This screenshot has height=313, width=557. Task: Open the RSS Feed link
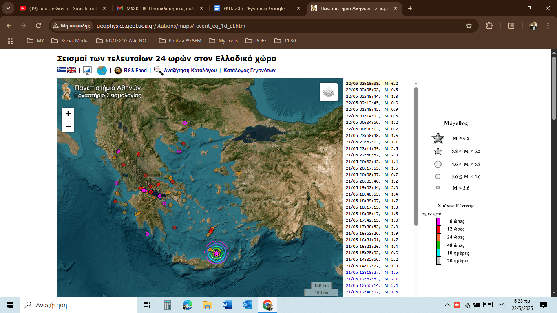click(135, 71)
